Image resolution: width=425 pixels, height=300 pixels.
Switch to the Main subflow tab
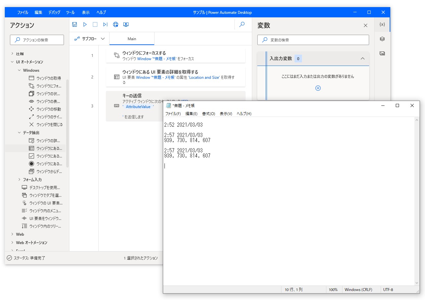pyautogui.click(x=132, y=38)
